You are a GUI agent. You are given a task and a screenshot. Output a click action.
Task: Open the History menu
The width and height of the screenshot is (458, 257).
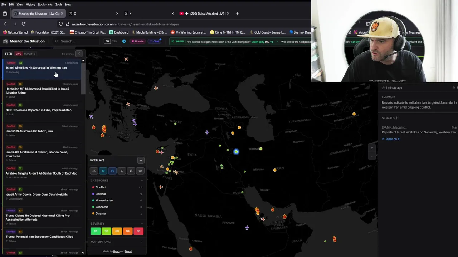point(30,4)
